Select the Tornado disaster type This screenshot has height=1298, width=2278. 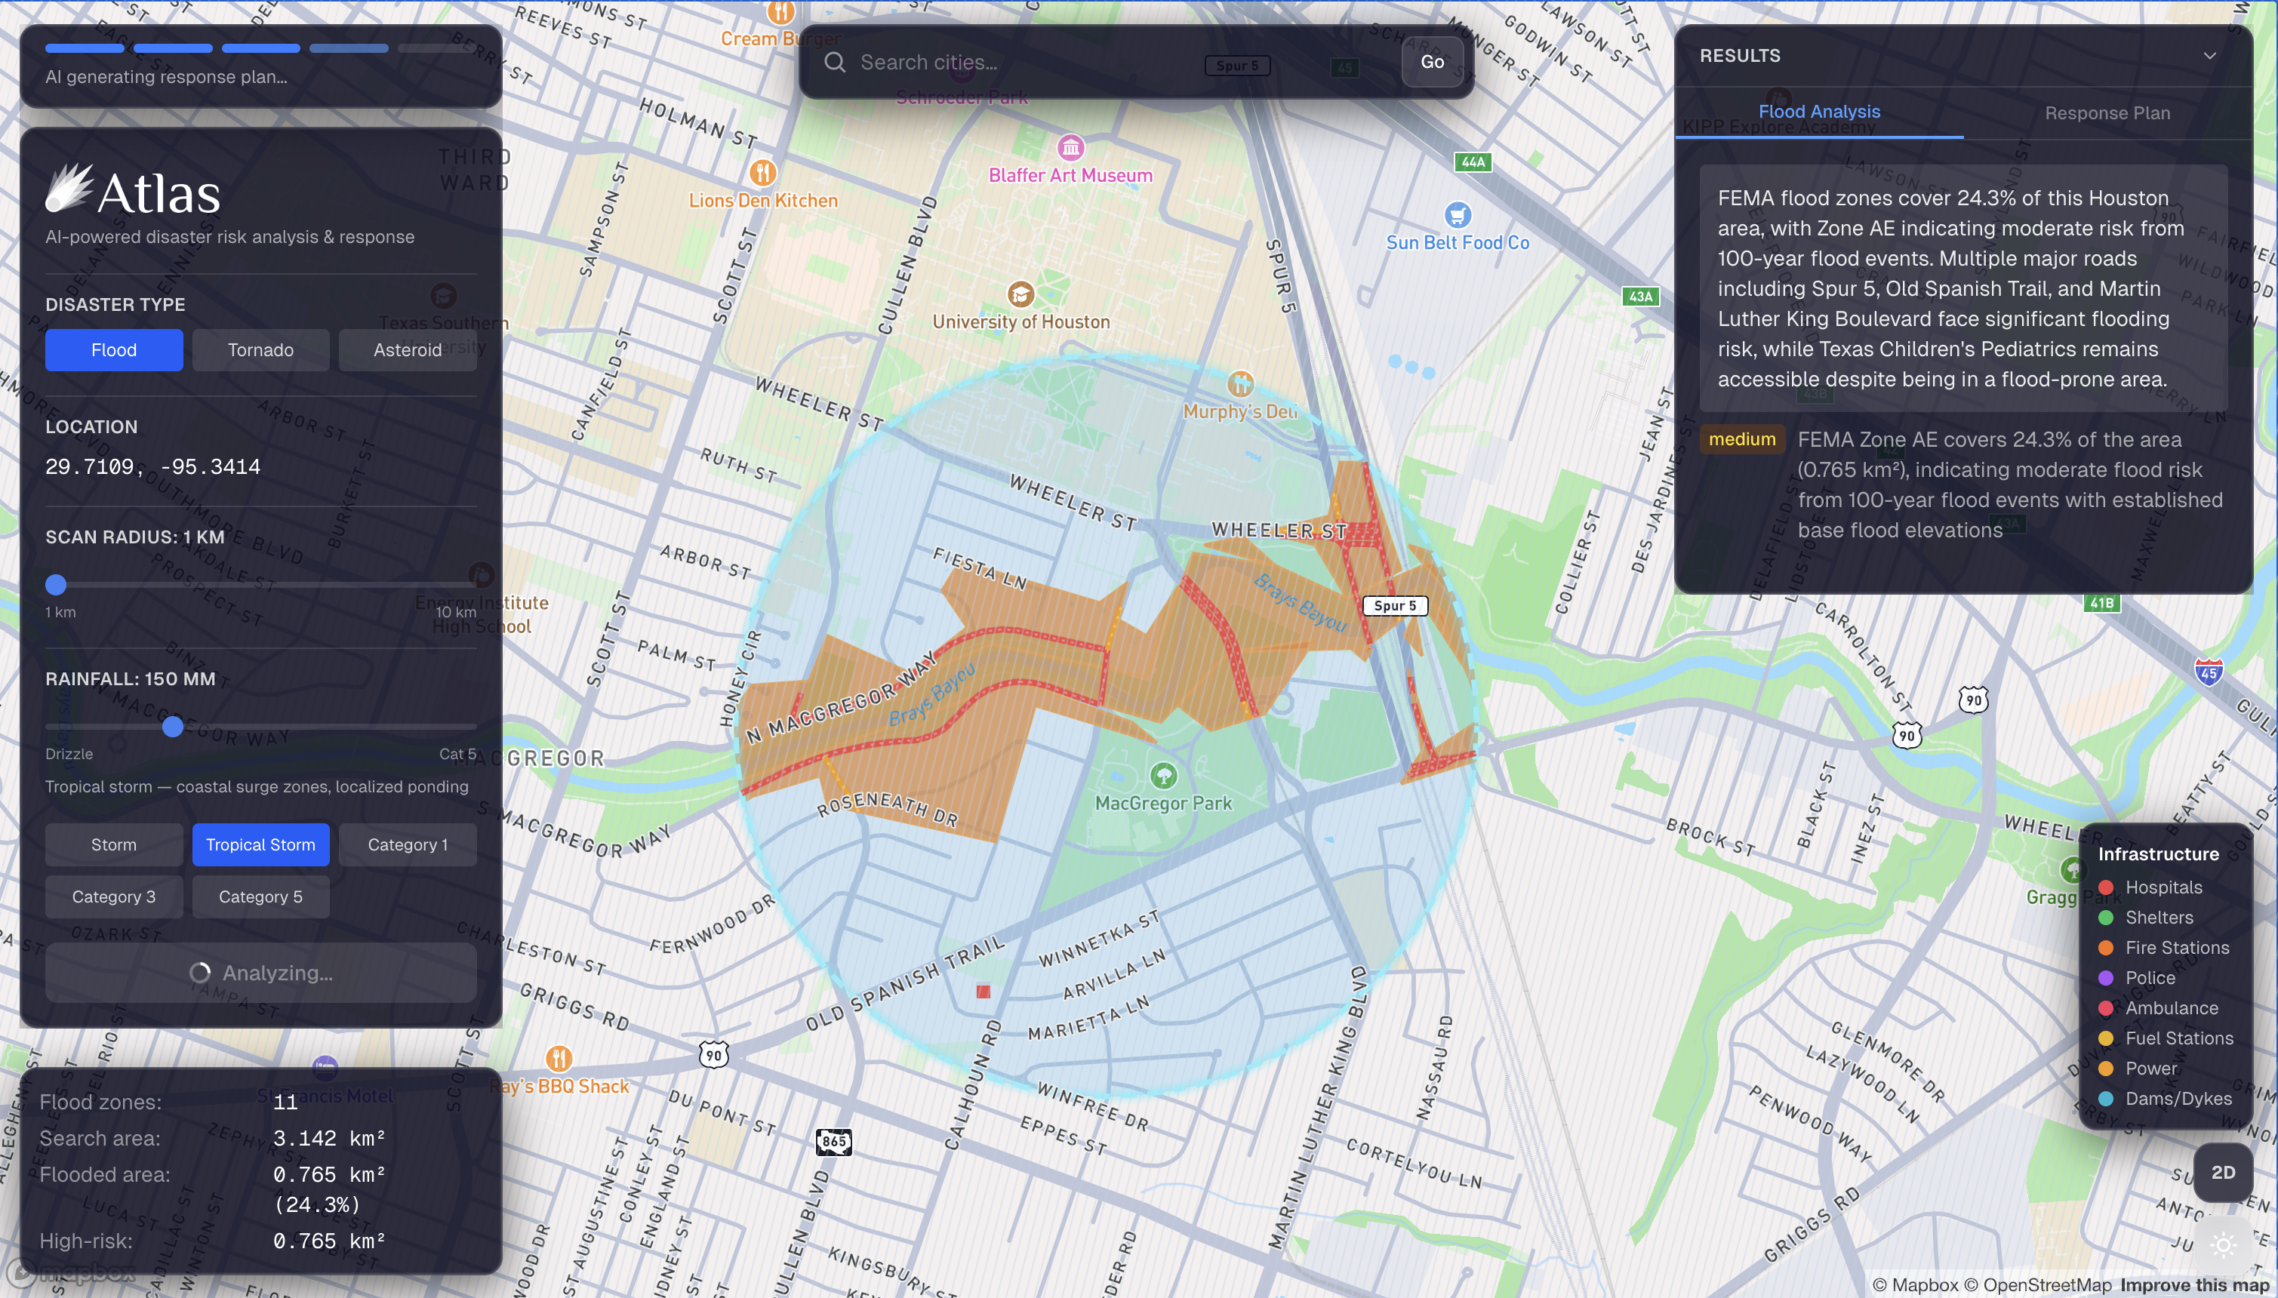260,350
